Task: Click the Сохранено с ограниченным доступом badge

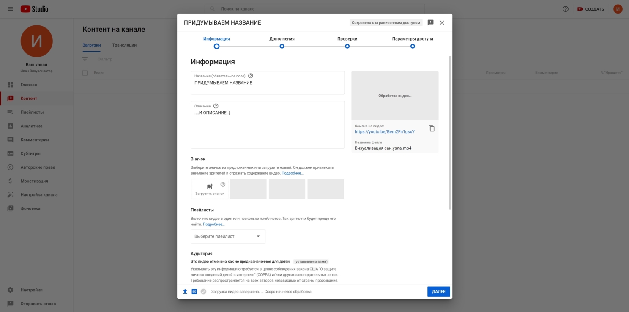Action: [x=386, y=22]
